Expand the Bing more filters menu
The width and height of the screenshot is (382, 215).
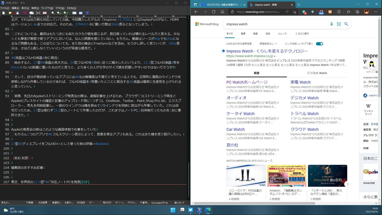tap(302, 33)
